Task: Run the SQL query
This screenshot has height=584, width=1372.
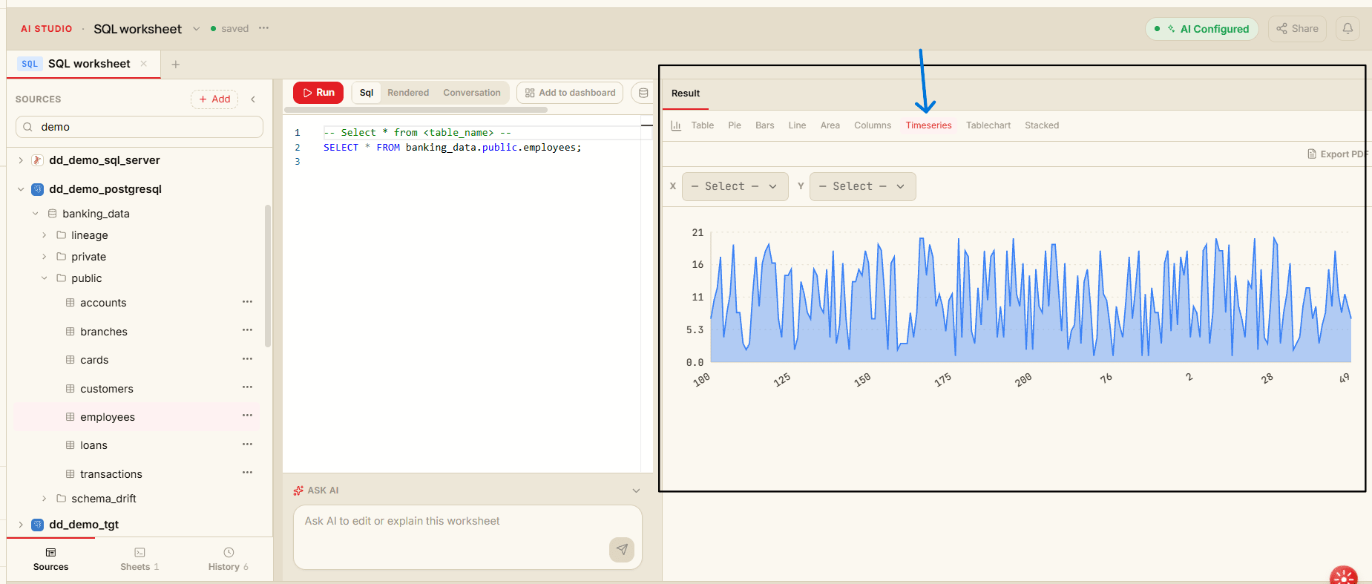Action: 318,93
